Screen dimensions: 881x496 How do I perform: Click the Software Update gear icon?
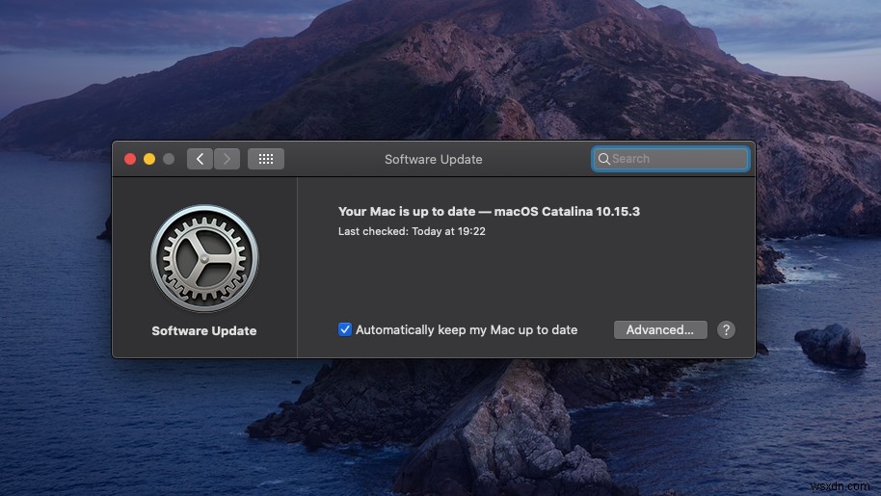204,258
